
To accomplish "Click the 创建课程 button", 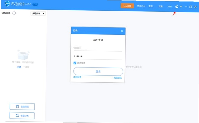I will 22,107.
